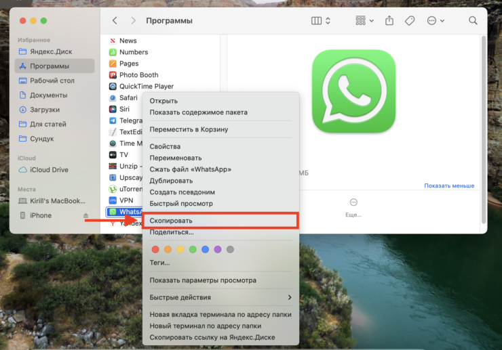Click the Еще… preview action button
Screen dimensions: 502x350
point(353,207)
